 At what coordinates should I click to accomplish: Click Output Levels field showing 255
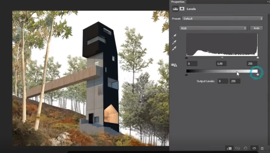(235, 81)
